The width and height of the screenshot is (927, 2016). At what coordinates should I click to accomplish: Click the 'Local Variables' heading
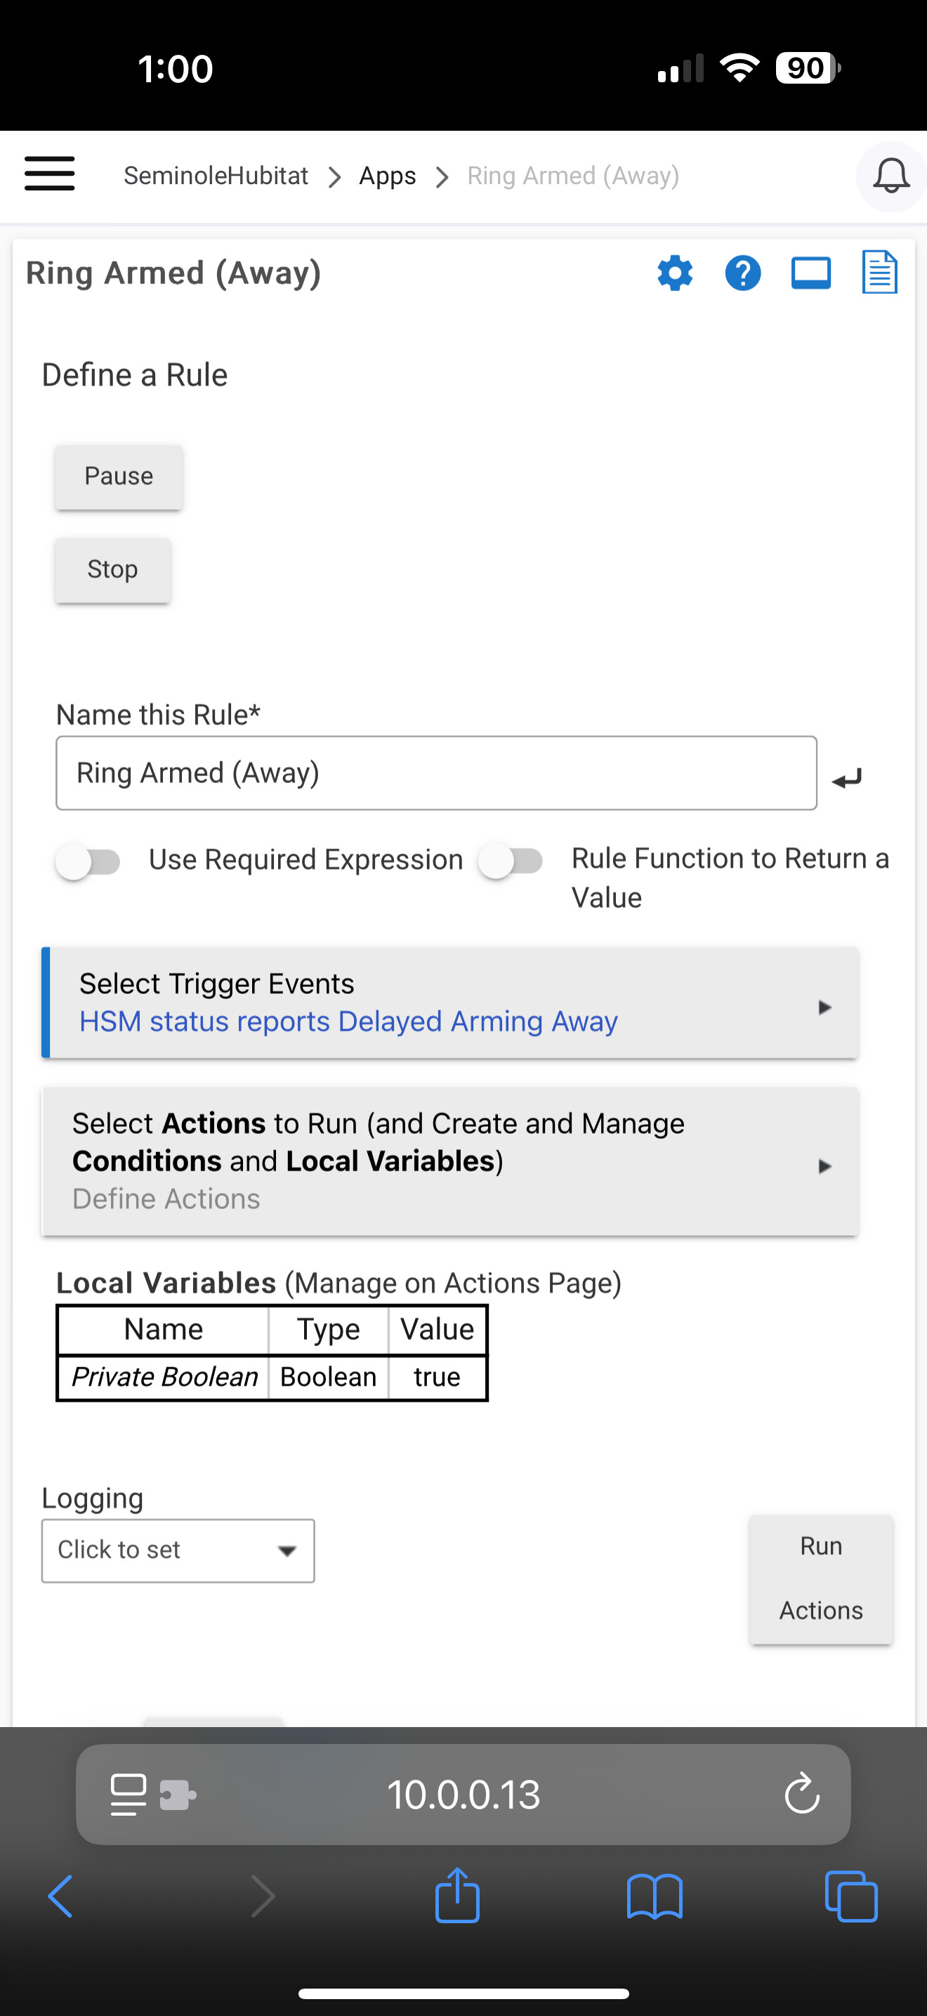pyautogui.click(x=166, y=1283)
